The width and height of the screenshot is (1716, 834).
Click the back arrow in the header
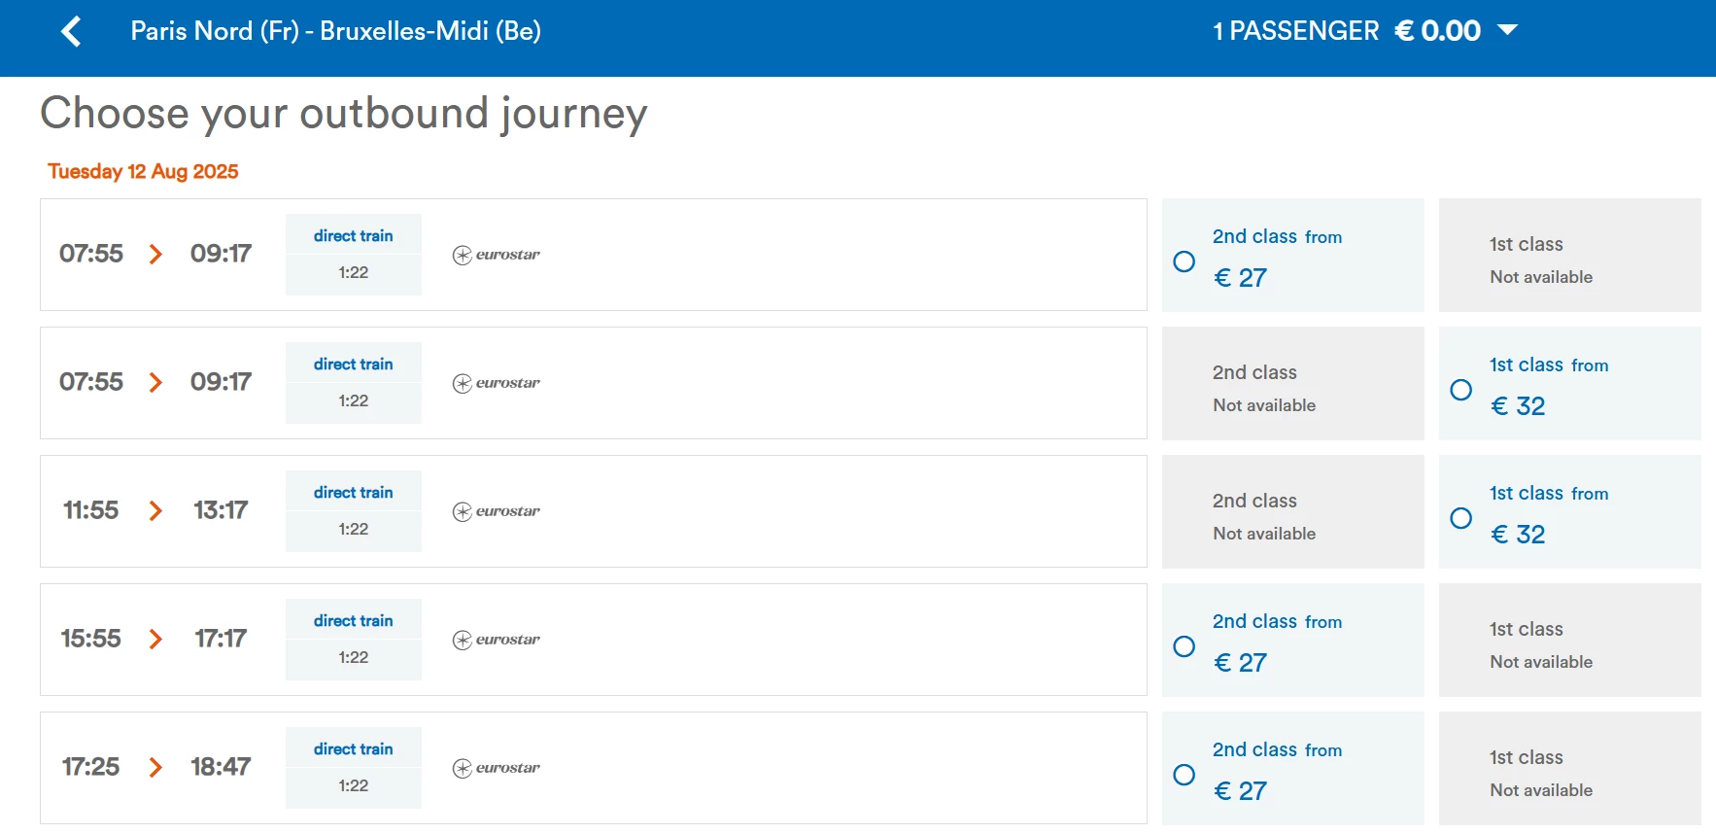(71, 31)
